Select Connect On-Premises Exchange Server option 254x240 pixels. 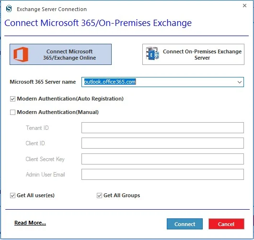pyautogui.click(x=193, y=54)
